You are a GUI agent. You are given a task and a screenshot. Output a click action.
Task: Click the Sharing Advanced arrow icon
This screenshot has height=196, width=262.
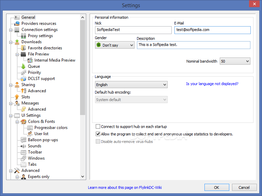pos(24,91)
